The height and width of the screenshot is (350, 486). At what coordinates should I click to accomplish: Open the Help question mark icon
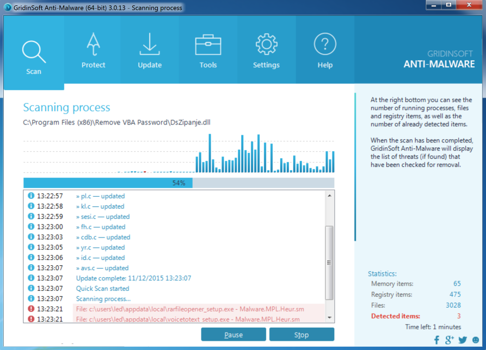pyautogui.click(x=325, y=44)
